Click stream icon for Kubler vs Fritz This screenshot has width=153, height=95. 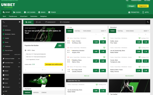coord(139,38)
